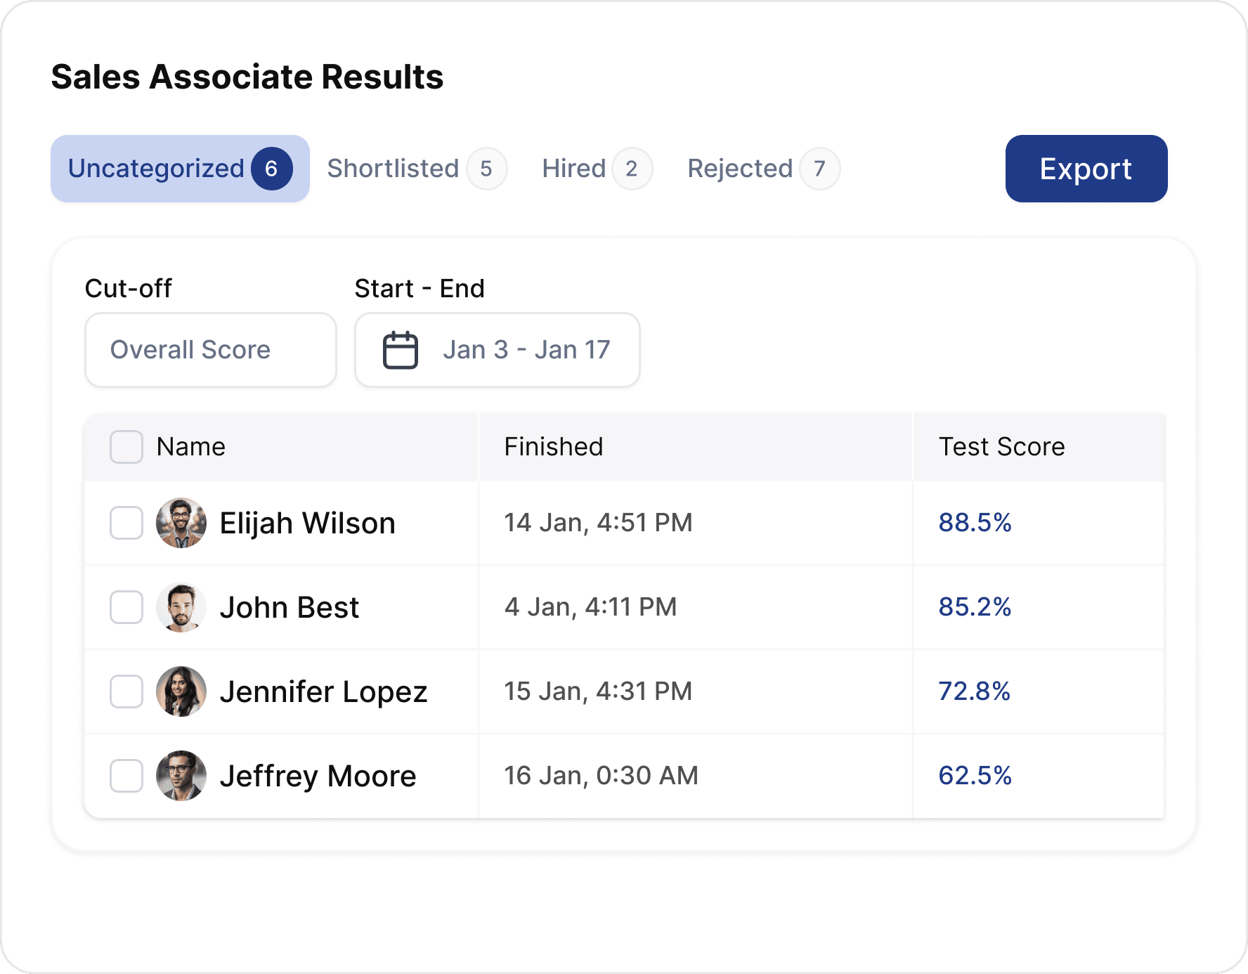The width and height of the screenshot is (1248, 974).
Task: Open Elijah Wilson's 88.5% test score
Action: point(975,523)
